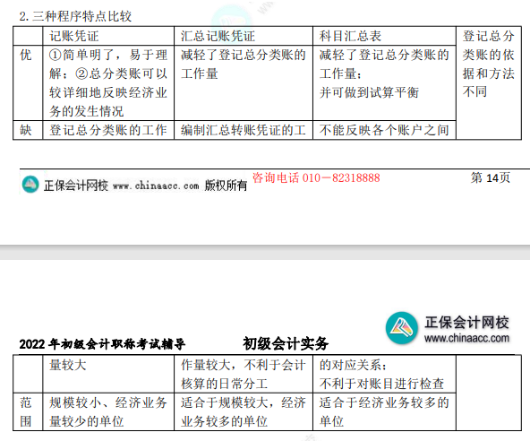Image resolution: width=530 pixels, height=441 pixels.
Task: Click the cell '编制汇总转账凭证的工'
Action: pyautogui.click(x=243, y=130)
